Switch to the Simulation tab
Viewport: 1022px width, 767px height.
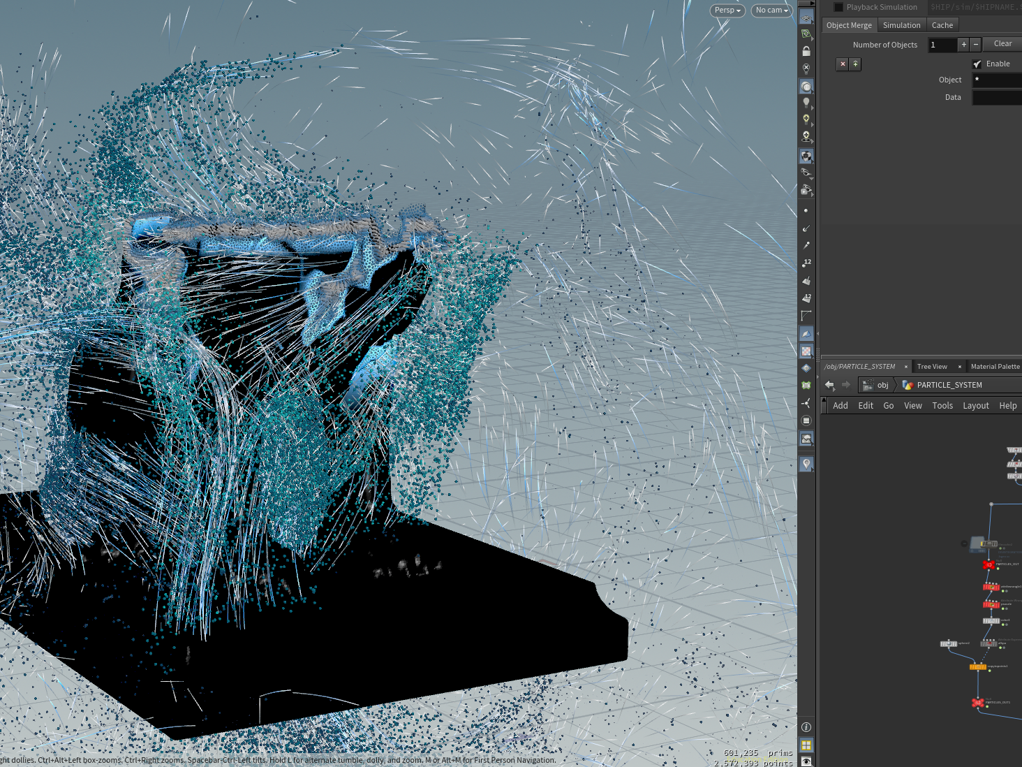click(901, 25)
